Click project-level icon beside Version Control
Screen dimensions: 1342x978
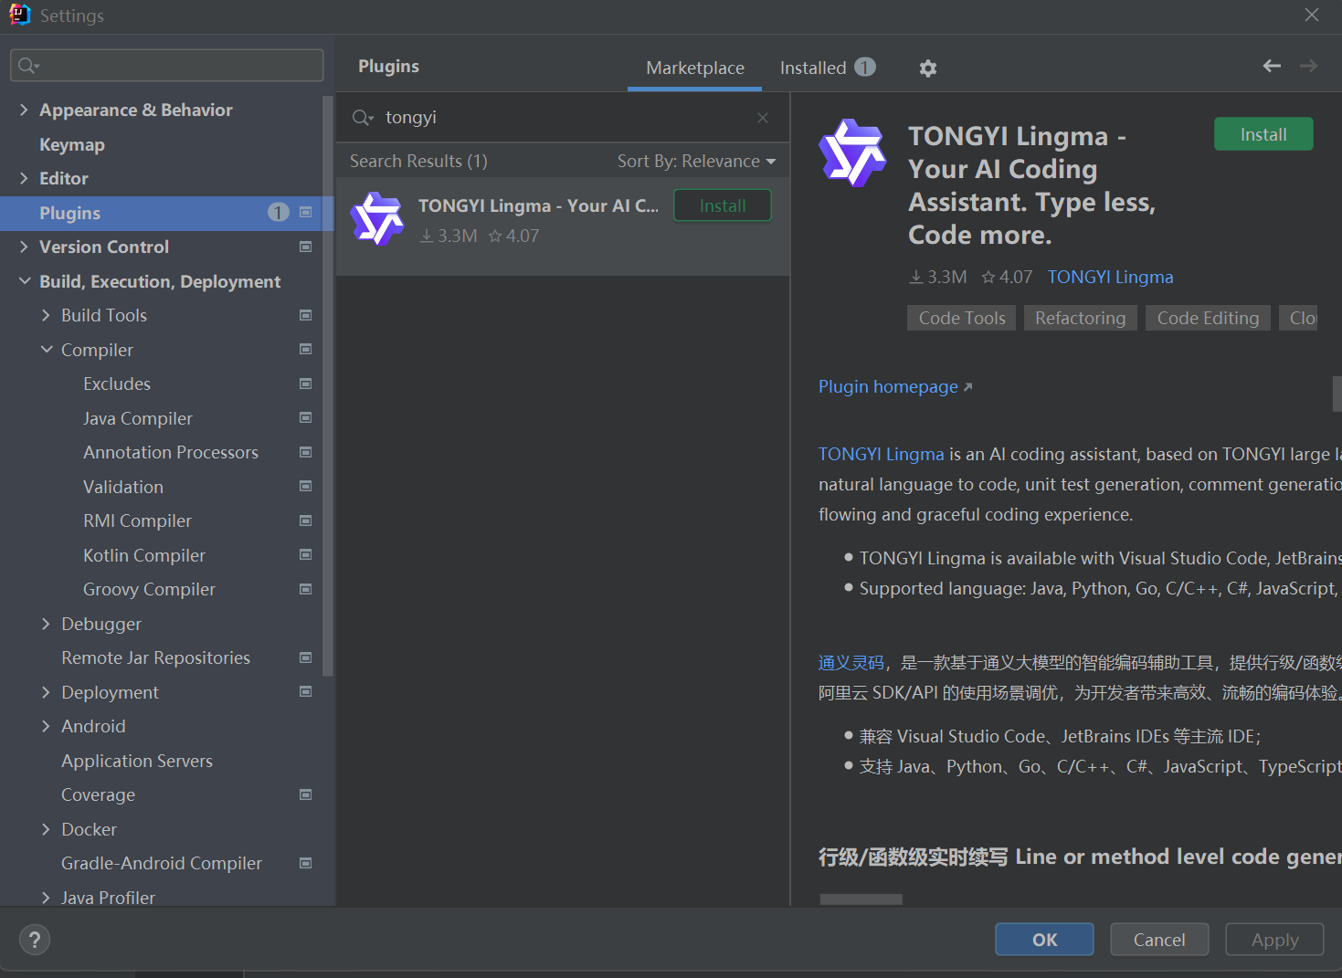point(306,247)
